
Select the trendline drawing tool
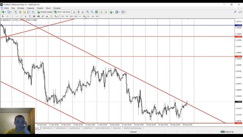[21, 16]
